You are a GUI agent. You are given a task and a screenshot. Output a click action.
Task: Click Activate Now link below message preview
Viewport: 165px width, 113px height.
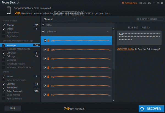pos(126,49)
